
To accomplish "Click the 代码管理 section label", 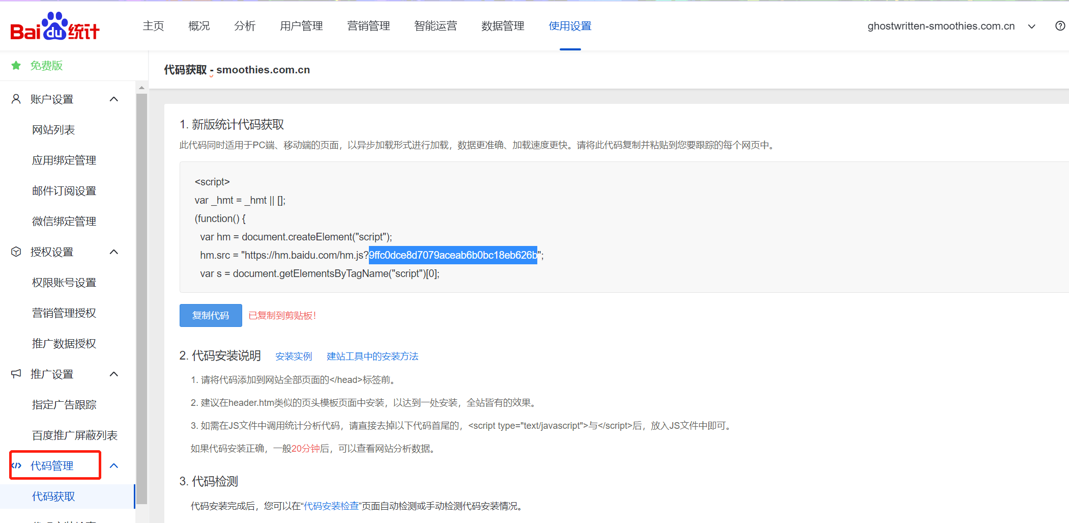I will [52, 466].
